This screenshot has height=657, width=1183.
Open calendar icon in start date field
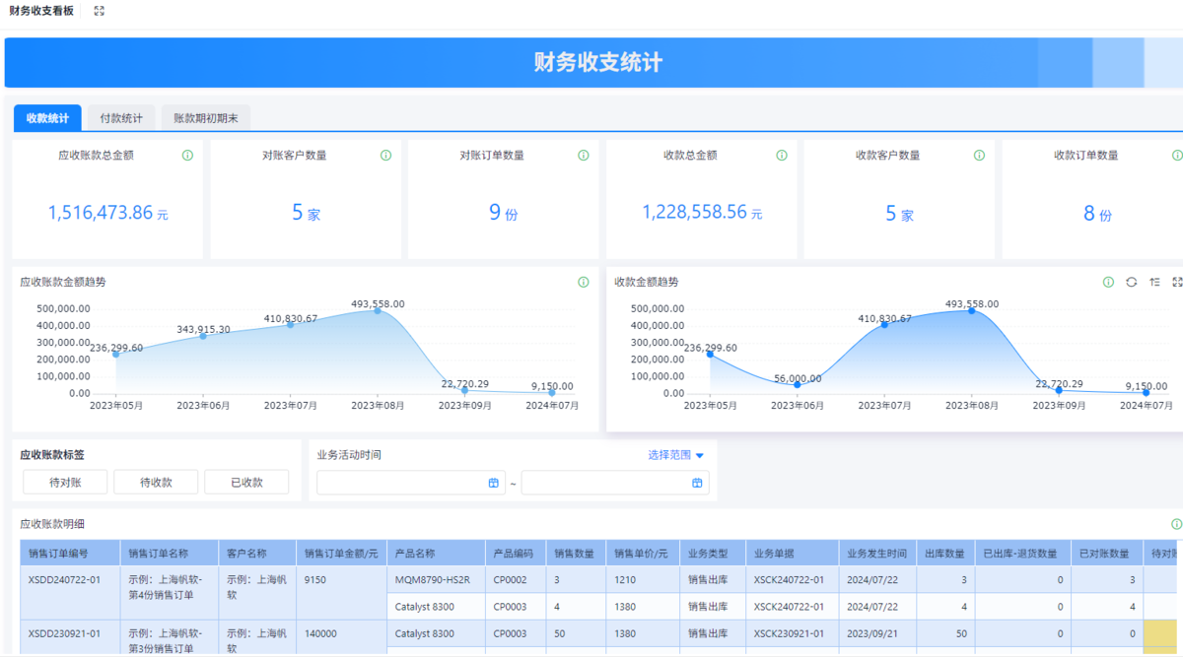pos(494,483)
